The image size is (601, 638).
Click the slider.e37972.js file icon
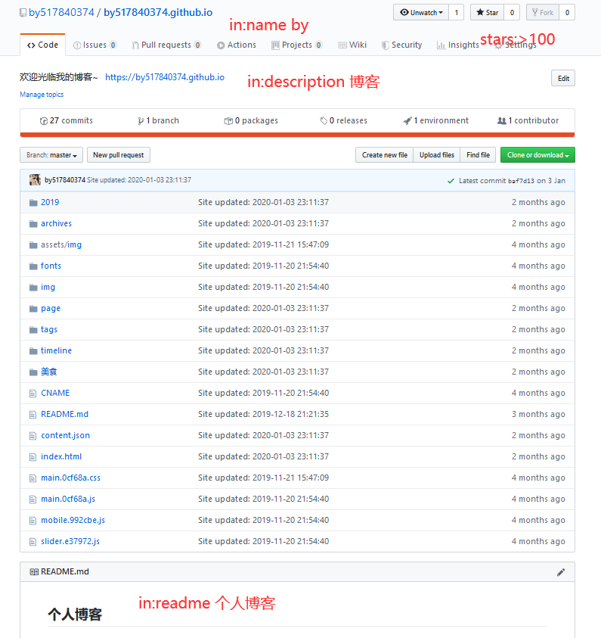click(x=33, y=542)
